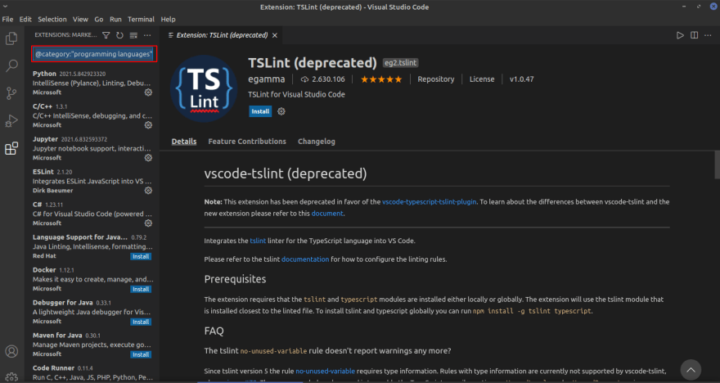Click the v1.0.47 version text
The image size is (720, 383).
pyautogui.click(x=522, y=79)
